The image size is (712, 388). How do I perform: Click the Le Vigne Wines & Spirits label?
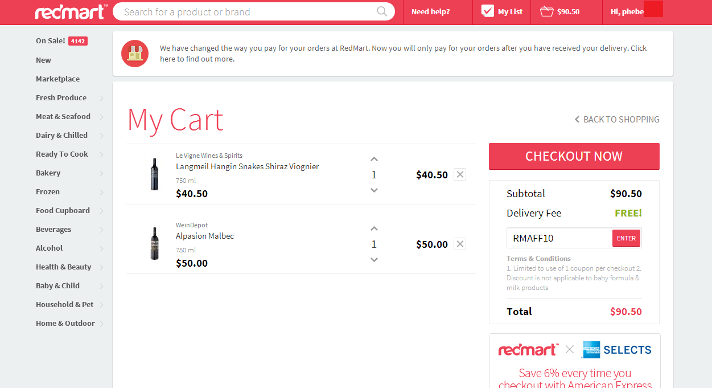pyautogui.click(x=209, y=156)
